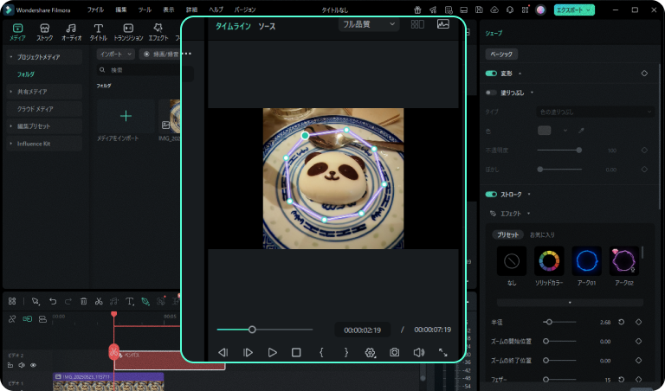Open the preview volume speaker icon
This screenshot has width=665, height=391.
coord(419,353)
